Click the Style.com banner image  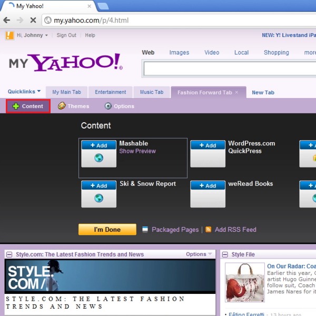click(110, 276)
